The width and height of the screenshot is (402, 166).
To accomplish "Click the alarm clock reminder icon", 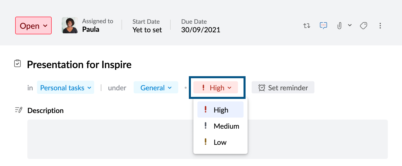I will point(262,88).
